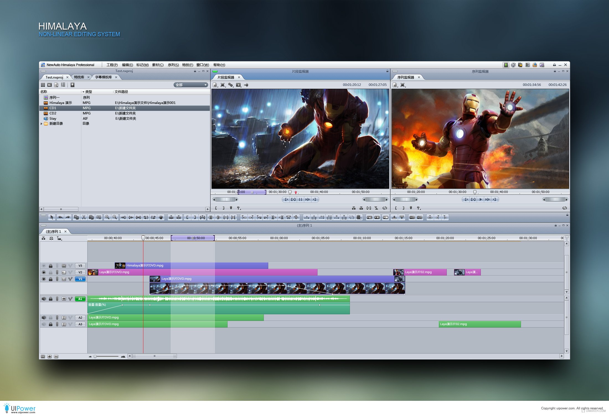Screen dimensions: 609x416
Task: Toggle the keyframe curve icon on track A1
Action: (x=71, y=299)
